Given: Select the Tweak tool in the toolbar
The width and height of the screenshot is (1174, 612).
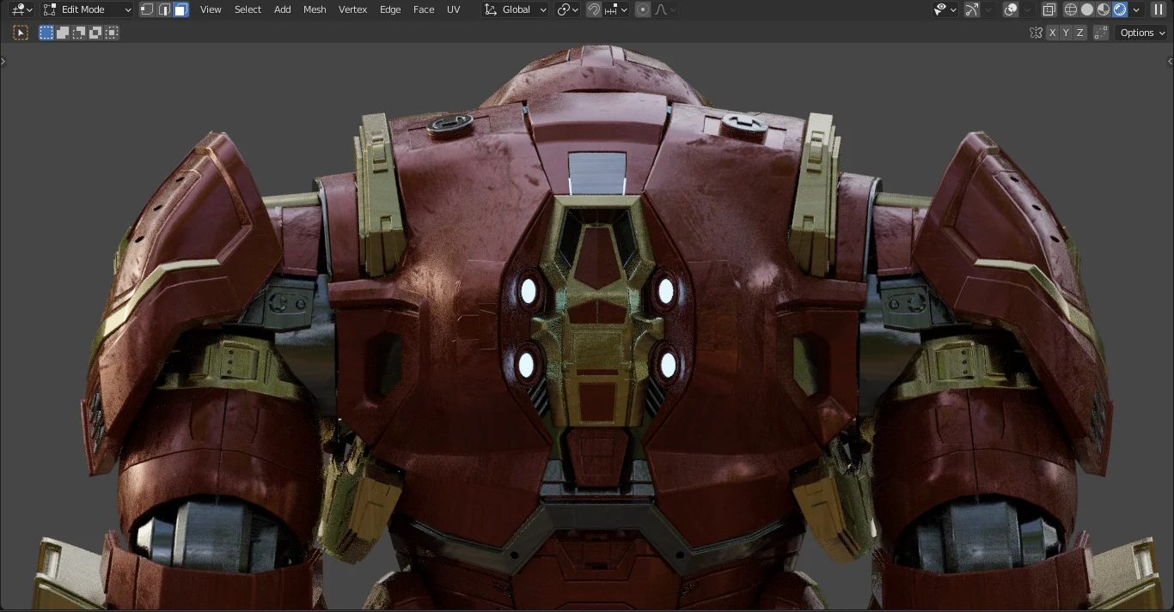Looking at the screenshot, I should click(x=20, y=32).
